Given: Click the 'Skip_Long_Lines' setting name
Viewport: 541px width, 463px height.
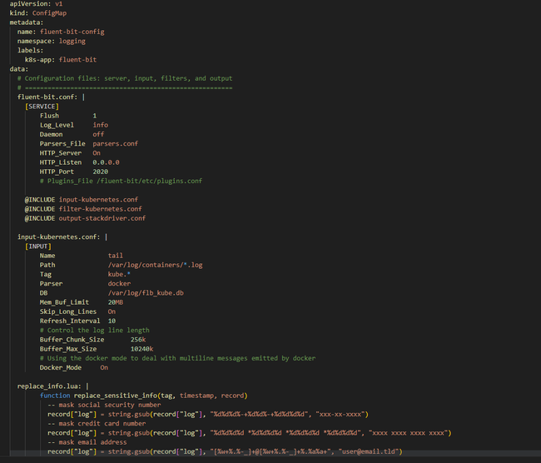Looking at the screenshot, I should [68, 311].
